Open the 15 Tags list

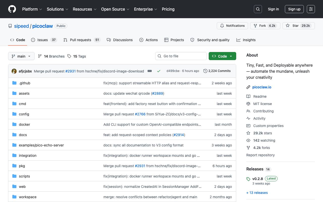77,56
